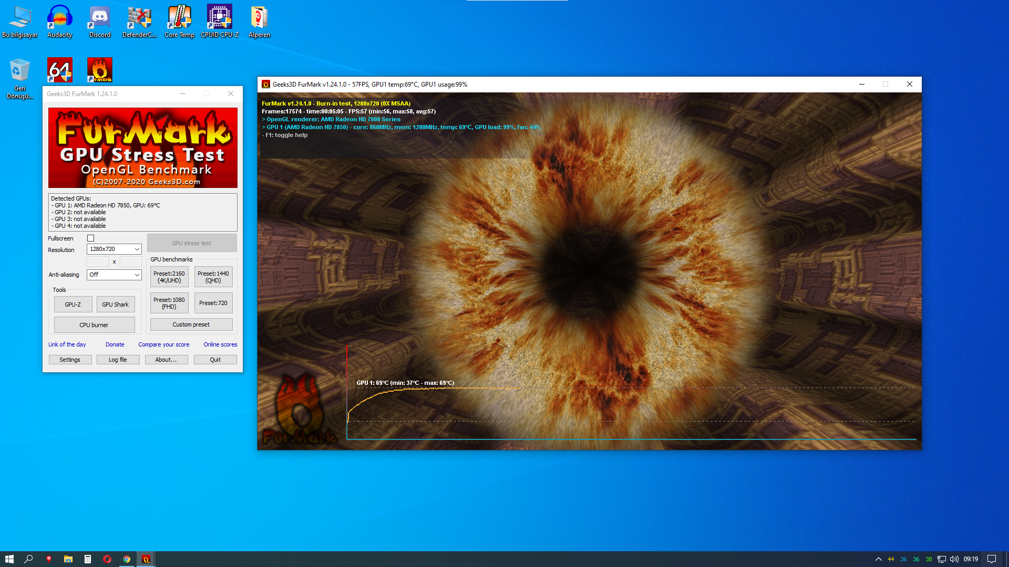Open the Bu bilgisayar desktop icon
Screen dimensions: 1009x567
[20, 22]
